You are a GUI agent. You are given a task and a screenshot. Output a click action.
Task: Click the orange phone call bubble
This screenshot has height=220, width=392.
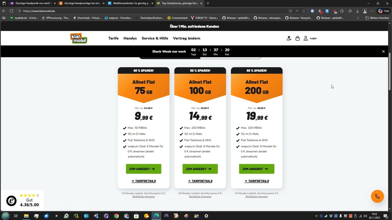[x=377, y=196]
